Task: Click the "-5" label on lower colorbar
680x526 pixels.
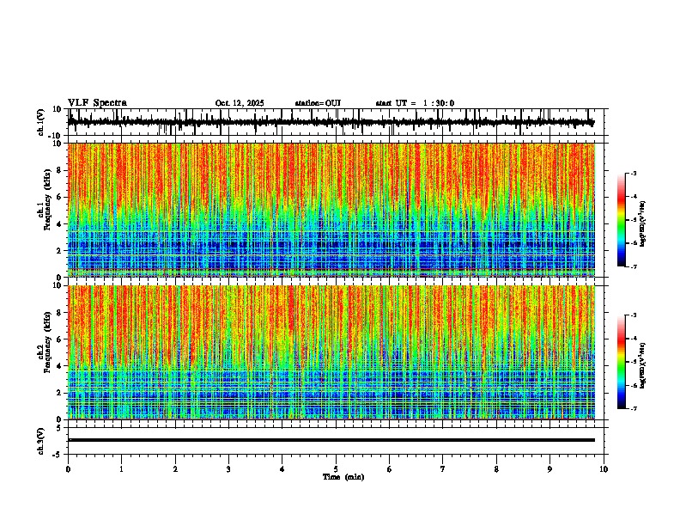Action: [x=634, y=362]
